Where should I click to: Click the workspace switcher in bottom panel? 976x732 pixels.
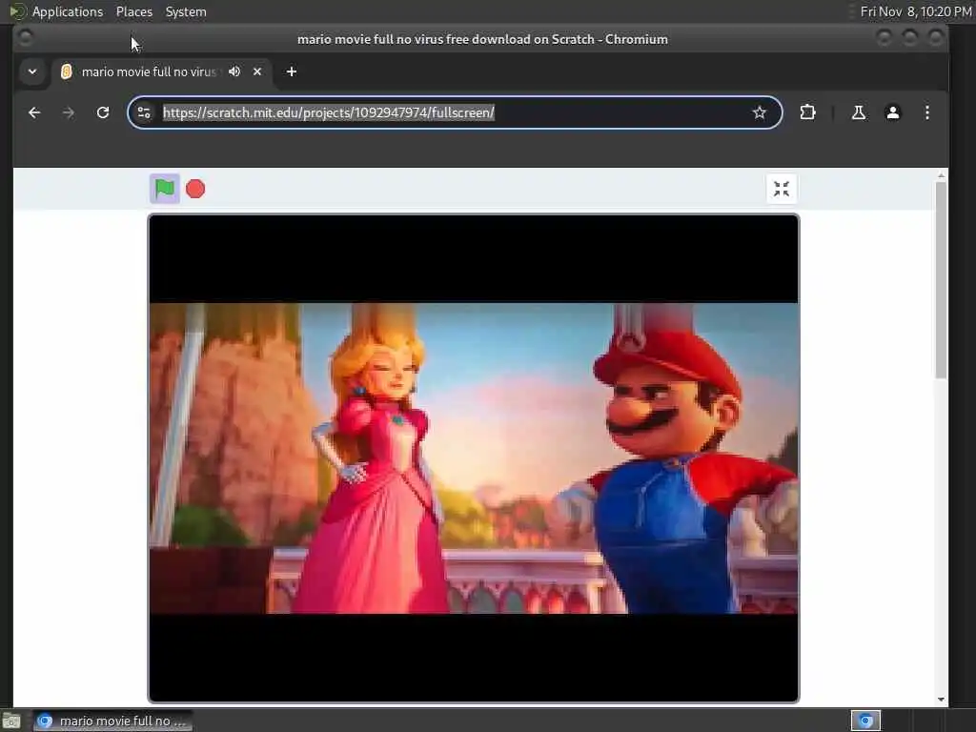point(865,721)
